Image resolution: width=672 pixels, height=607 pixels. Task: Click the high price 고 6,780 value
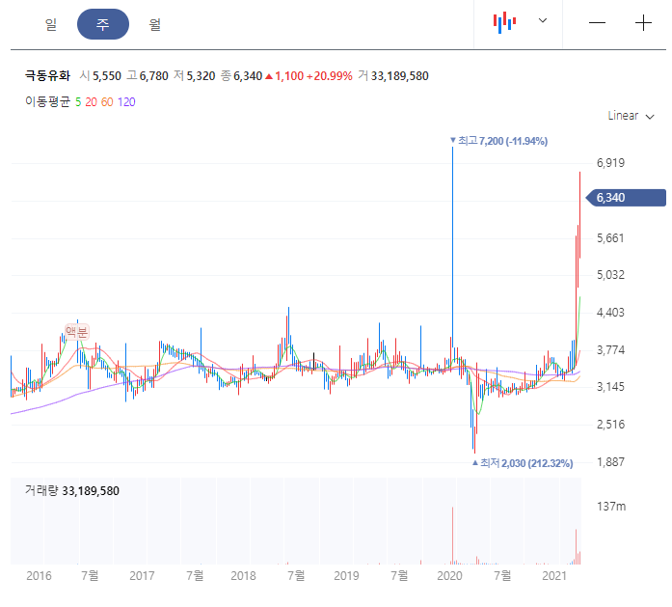coord(147,76)
